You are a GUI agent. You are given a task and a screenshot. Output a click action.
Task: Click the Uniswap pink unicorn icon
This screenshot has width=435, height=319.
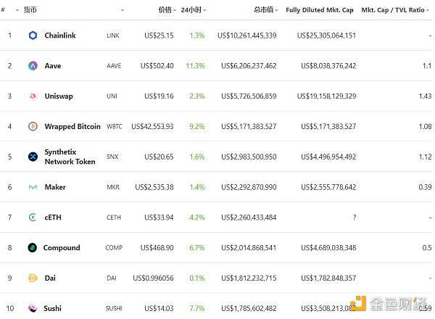[x=33, y=96]
